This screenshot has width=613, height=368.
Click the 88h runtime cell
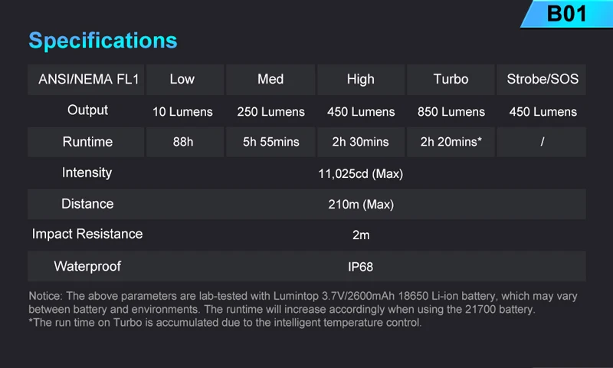coord(185,142)
